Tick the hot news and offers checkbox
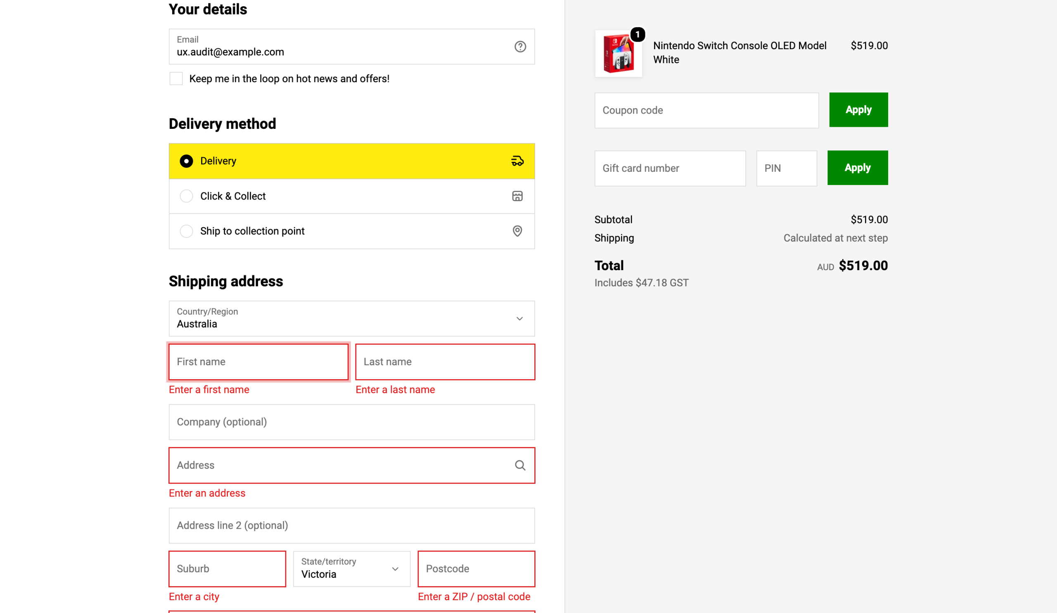This screenshot has height=613, width=1057. coord(176,78)
